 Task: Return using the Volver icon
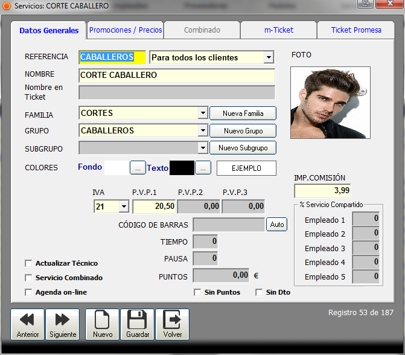tap(172, 325)
